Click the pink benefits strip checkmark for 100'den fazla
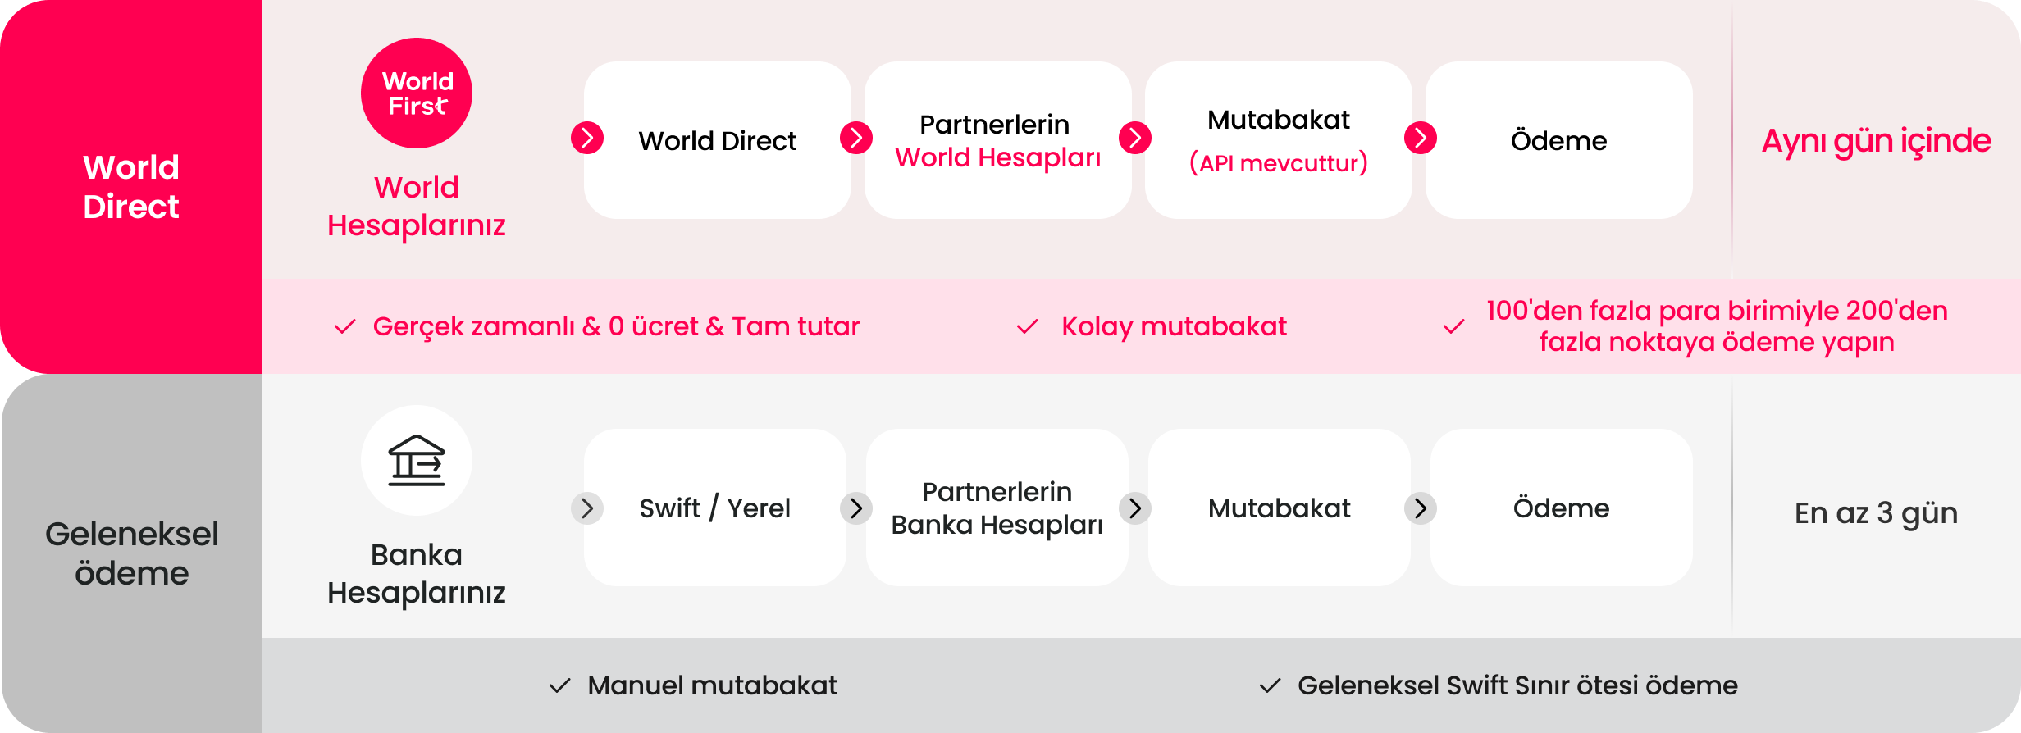 1454,326
